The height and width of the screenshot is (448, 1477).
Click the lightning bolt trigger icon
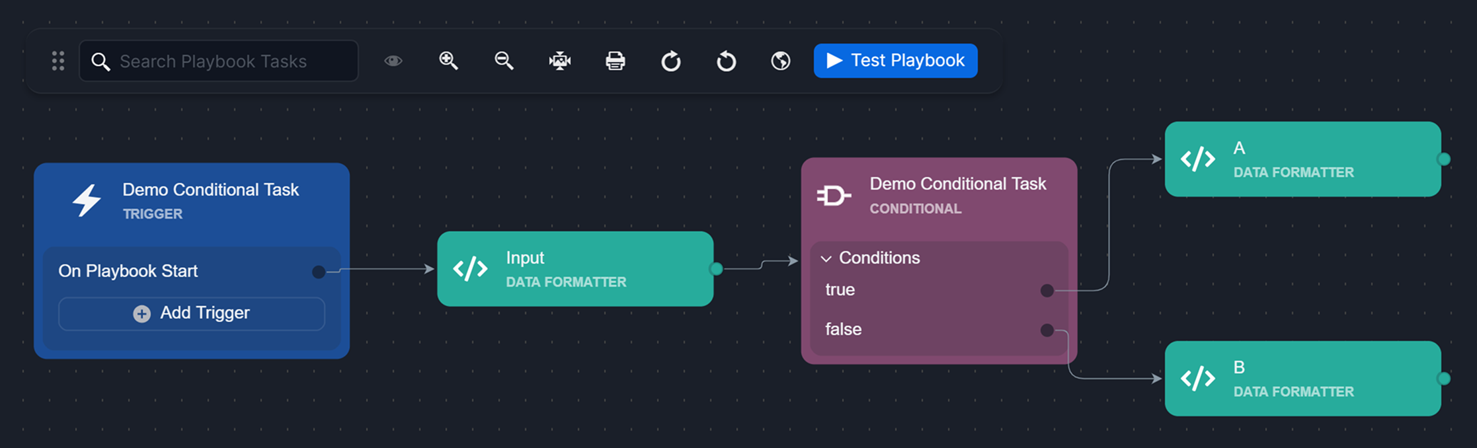point(87,200)
